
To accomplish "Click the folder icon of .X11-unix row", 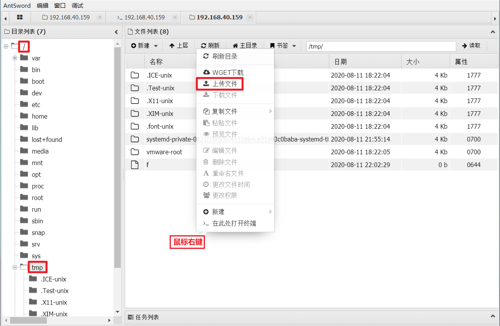I will tap(135, 101).
